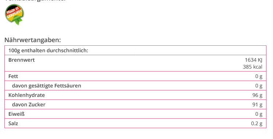This screenshot has height=139, width=273.
Task: Select the 0.2 g salt value
Action: pos(257,123)
